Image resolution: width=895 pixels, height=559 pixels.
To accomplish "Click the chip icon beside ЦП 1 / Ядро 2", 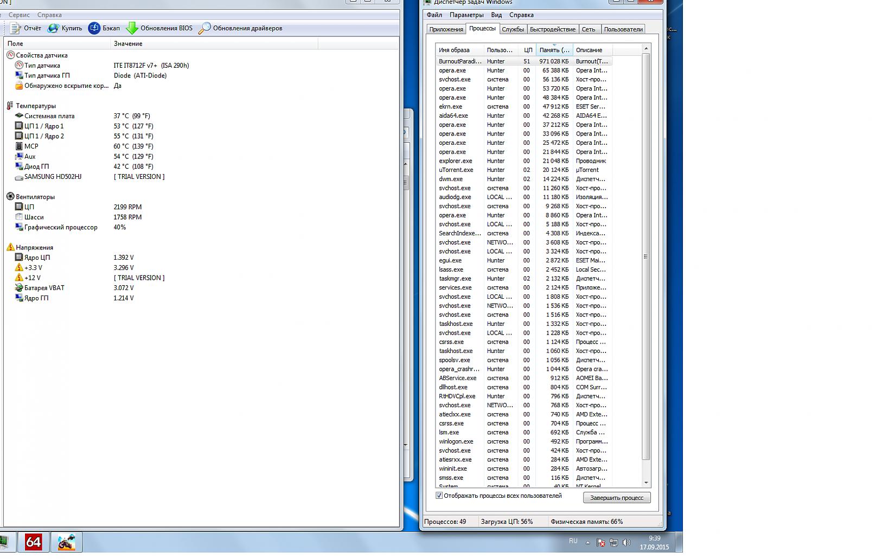I will (19, 136).
